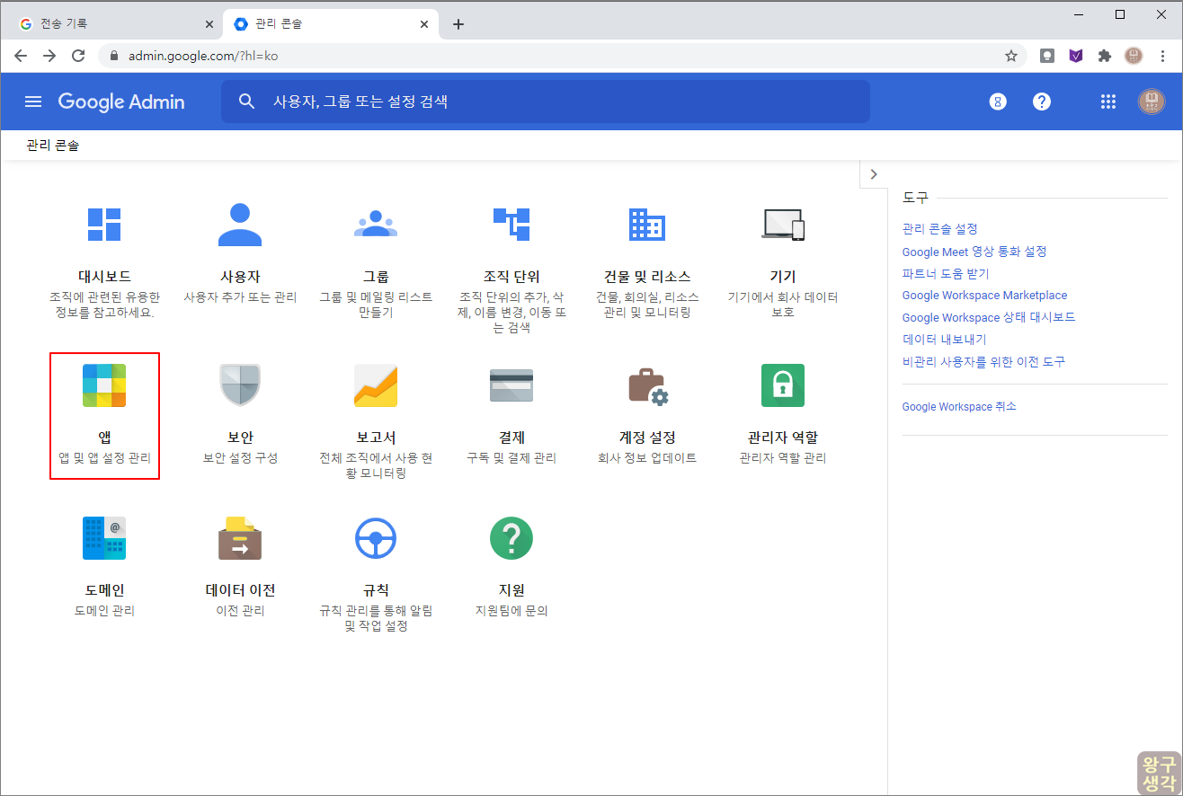Viewport: 1183px width, 796px height.
Task: Open the Chrome extensions puzzle icon
Action: coord(1105,56)
